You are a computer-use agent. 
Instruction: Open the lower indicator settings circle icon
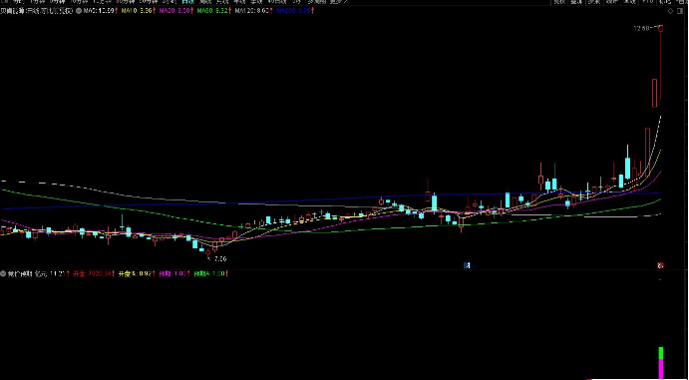coord(4,273)
